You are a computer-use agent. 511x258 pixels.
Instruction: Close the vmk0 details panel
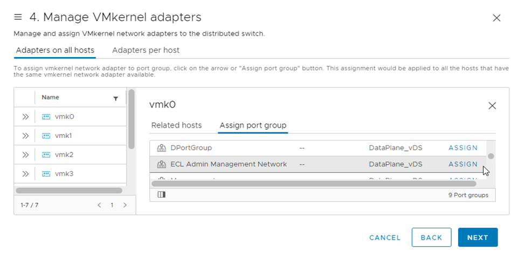[x=492, y=106]
